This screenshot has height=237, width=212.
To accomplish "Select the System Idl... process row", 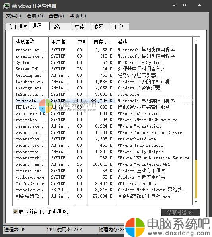I will click(103, 69).
